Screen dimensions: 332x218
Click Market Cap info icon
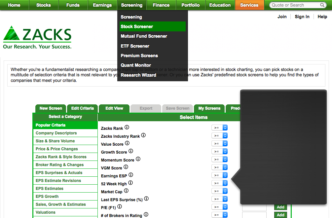(126, 191)
